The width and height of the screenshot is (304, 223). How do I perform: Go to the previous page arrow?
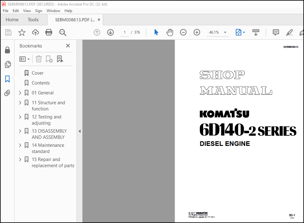pyautogui.click(x=97, y=32)
